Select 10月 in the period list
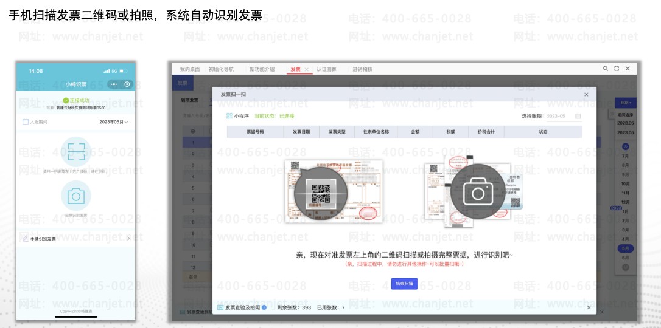 pyautogui.click(x=626, y=184)
